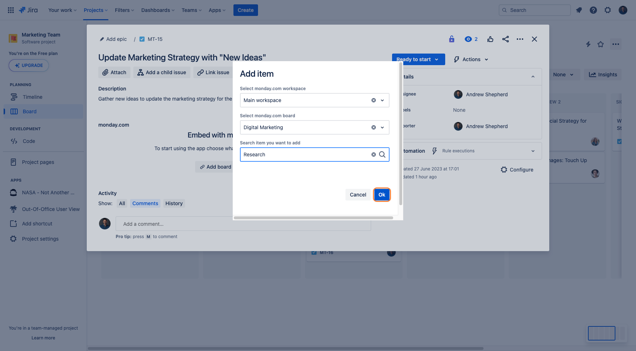Open the Actions dropdown

click(471, 59)
